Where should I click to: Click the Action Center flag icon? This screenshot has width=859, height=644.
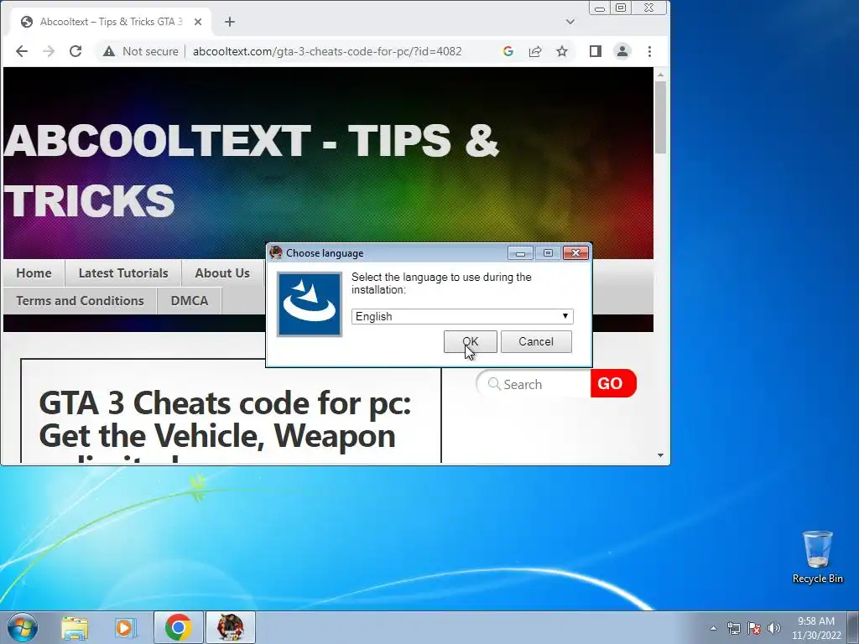tap(754, 628)
